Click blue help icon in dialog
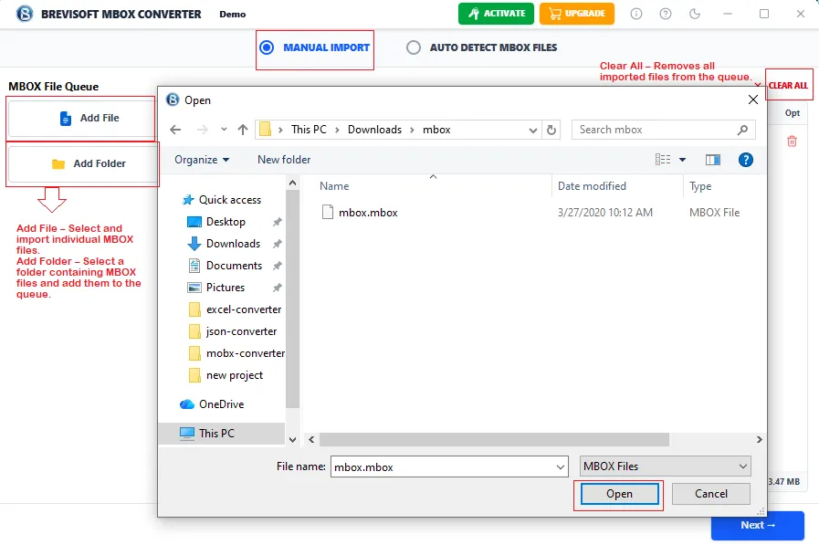The image size is (819, 545). (x=746, y=160)
